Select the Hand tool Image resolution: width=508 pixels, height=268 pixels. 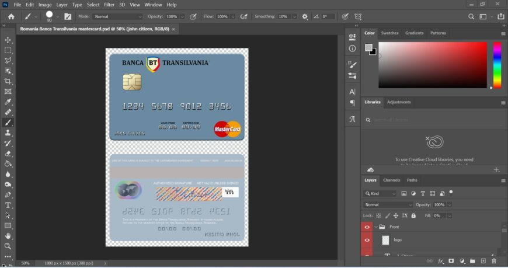(8, 236)
